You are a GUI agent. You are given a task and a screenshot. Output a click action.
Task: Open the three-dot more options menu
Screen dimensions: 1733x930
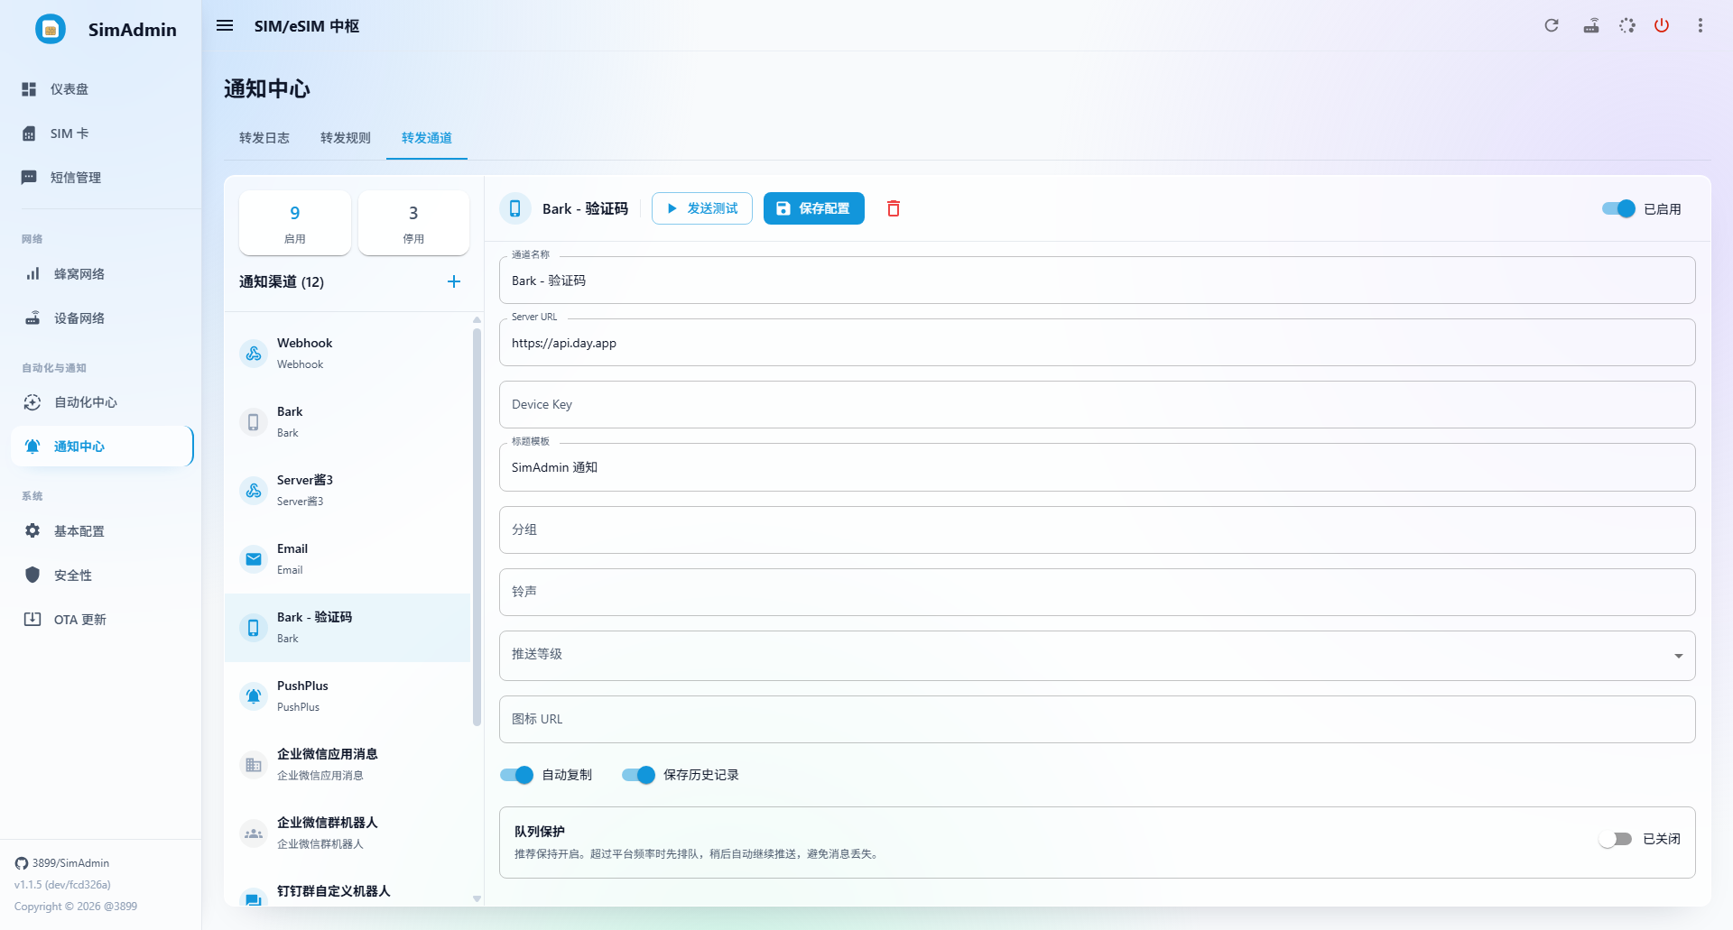click(1701, 25)
